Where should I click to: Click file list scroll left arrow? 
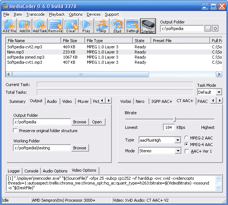click(x=9, y=74)
